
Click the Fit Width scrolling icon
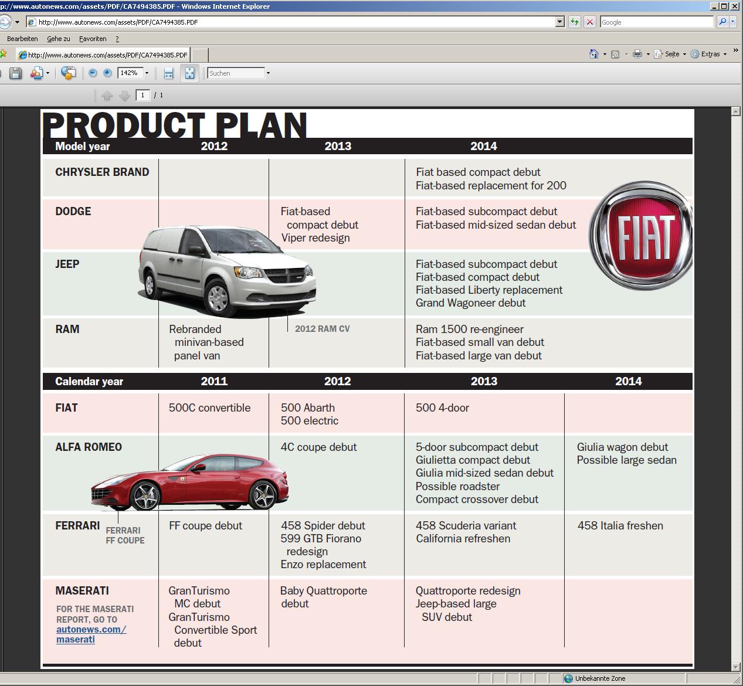pyautogui.click(x=169, y=73)
